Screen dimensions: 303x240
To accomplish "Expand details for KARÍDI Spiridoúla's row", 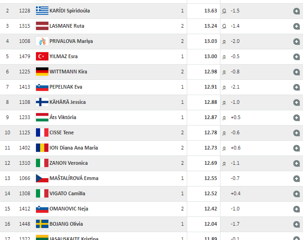I will coord(296,11).
